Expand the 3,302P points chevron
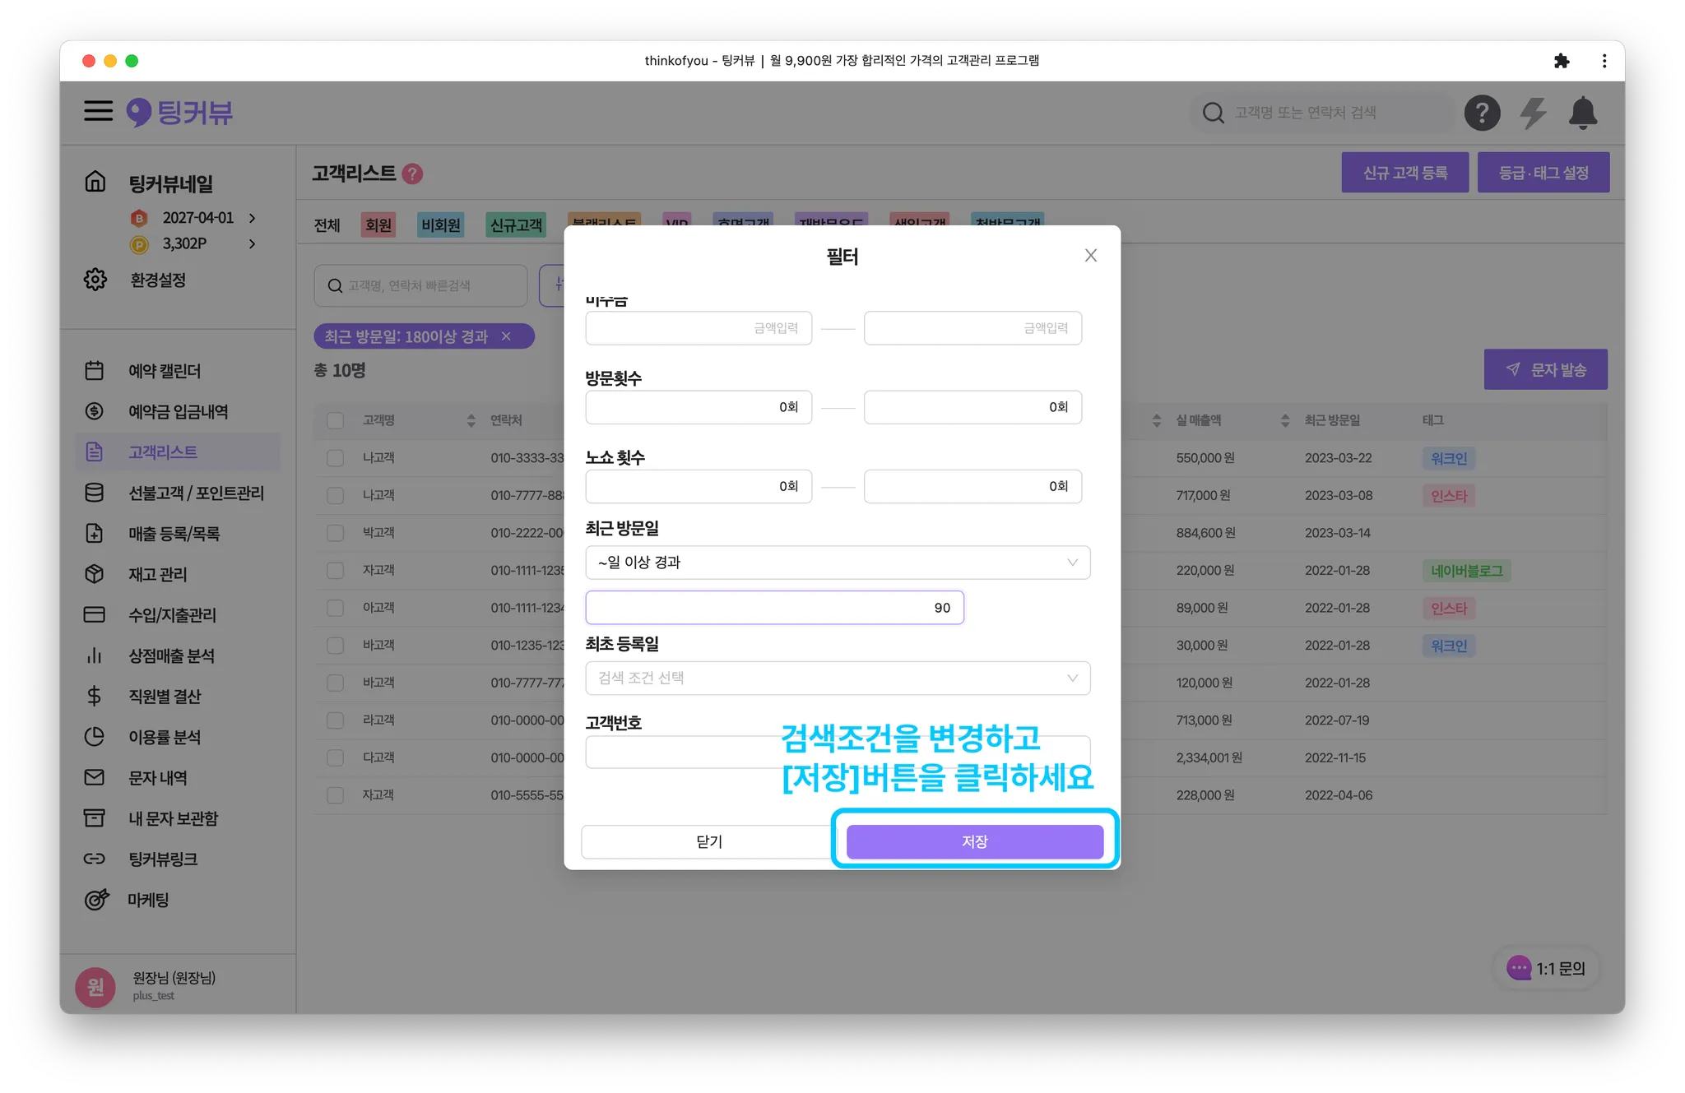1685x1093 pixels. [x=252, y=243]
